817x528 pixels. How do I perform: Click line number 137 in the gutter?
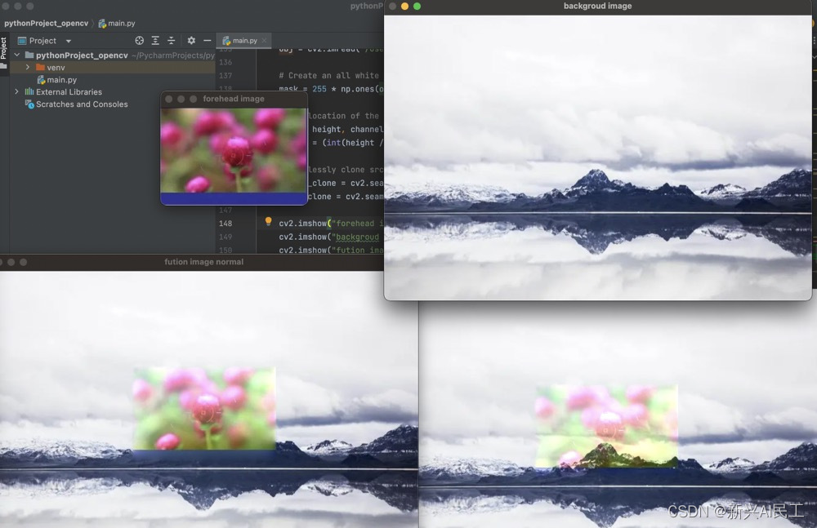(225, 76)
